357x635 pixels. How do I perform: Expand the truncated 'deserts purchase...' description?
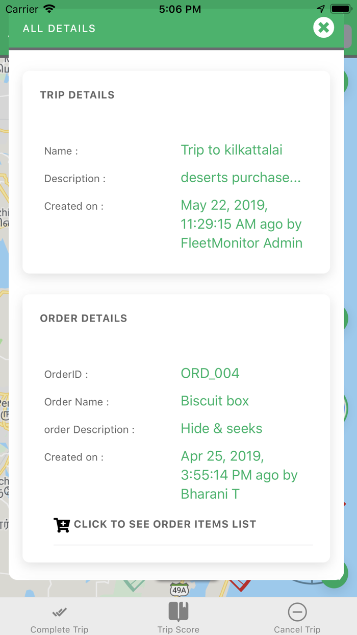(x=241, y=178)
